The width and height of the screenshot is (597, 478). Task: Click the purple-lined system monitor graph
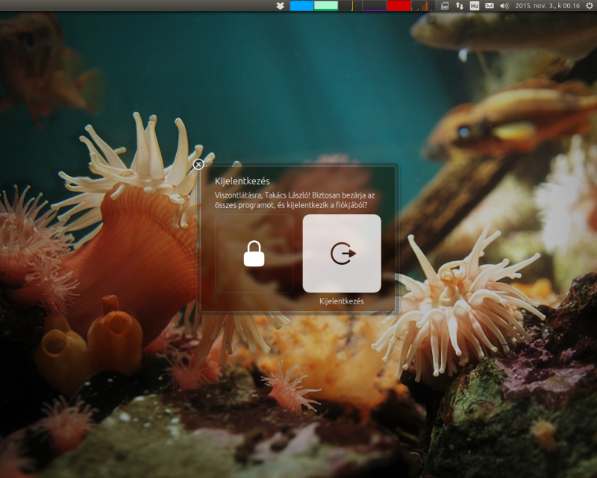(375, 6)
